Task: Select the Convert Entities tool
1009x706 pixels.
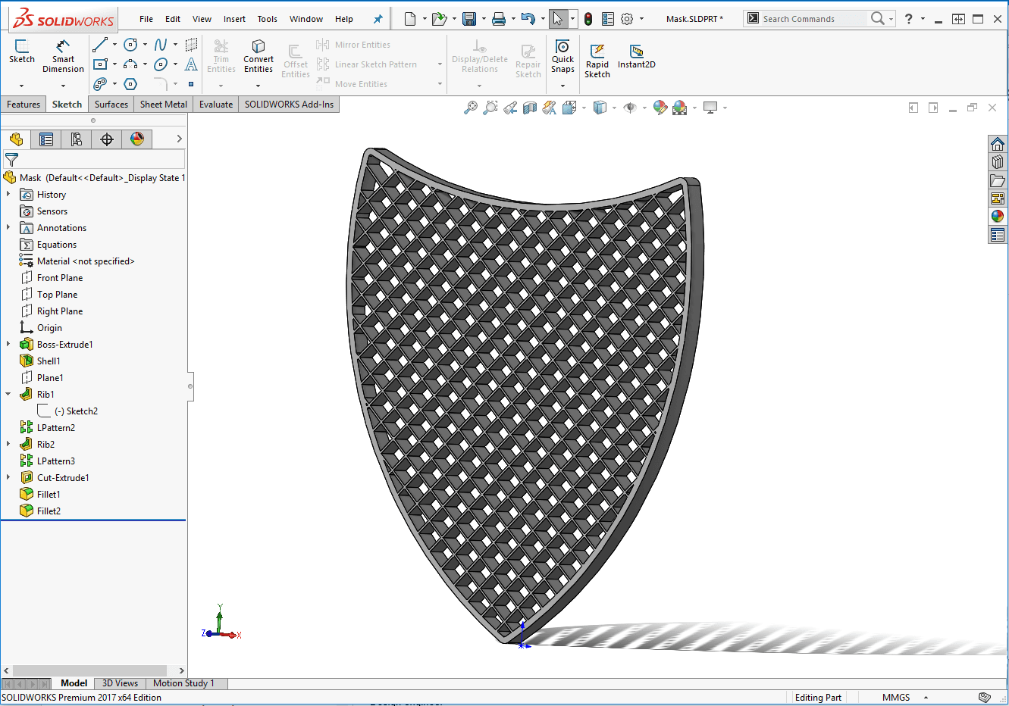Action: (x=259, y=57)
